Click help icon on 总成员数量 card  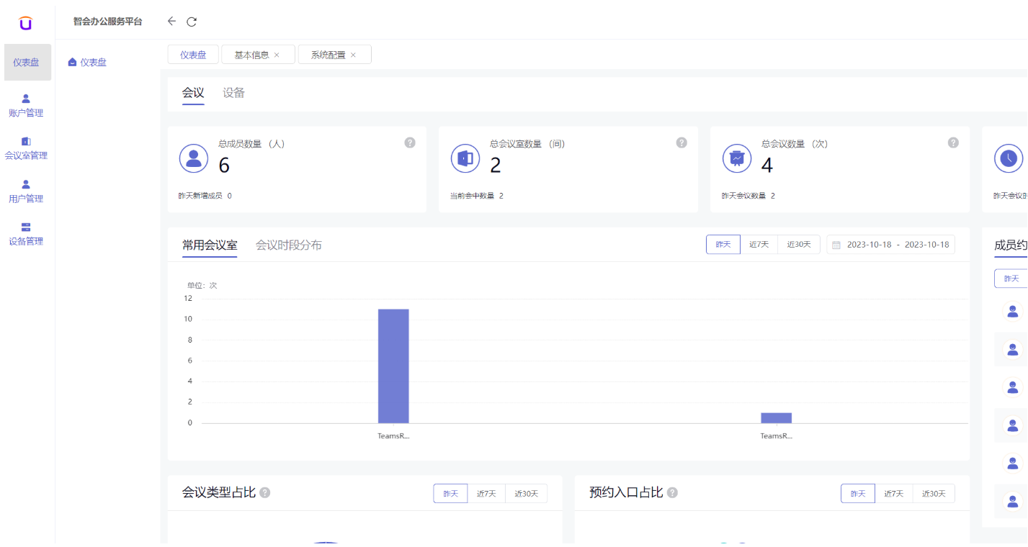point(410,143)
